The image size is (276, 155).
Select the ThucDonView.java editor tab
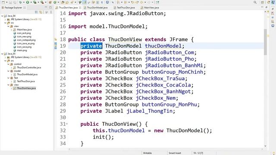tap(68, 8)
